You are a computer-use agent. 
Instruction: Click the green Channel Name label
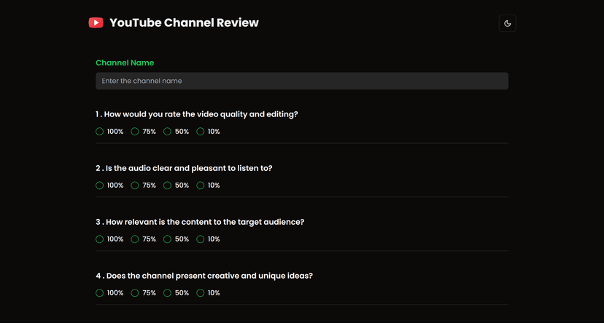(x=125, y=63)
